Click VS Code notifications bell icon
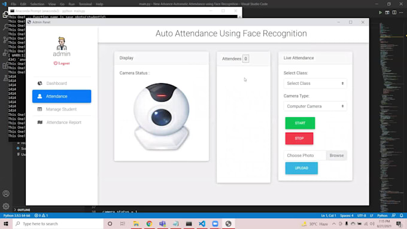 (401, 215)
